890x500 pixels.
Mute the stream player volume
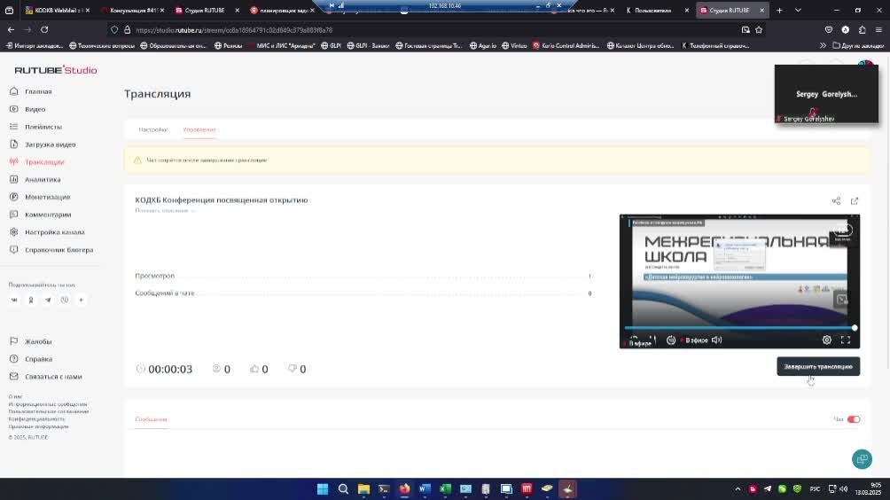[x=717, y=340]
